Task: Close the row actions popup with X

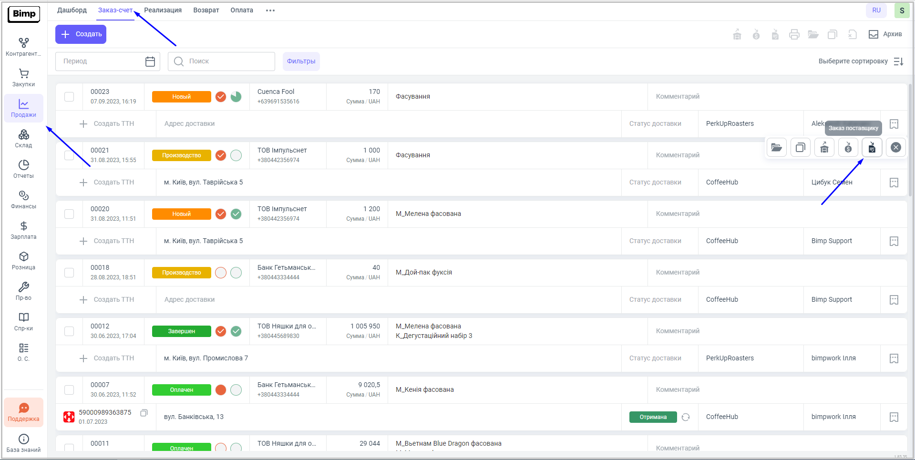Action: pos(895,148)
